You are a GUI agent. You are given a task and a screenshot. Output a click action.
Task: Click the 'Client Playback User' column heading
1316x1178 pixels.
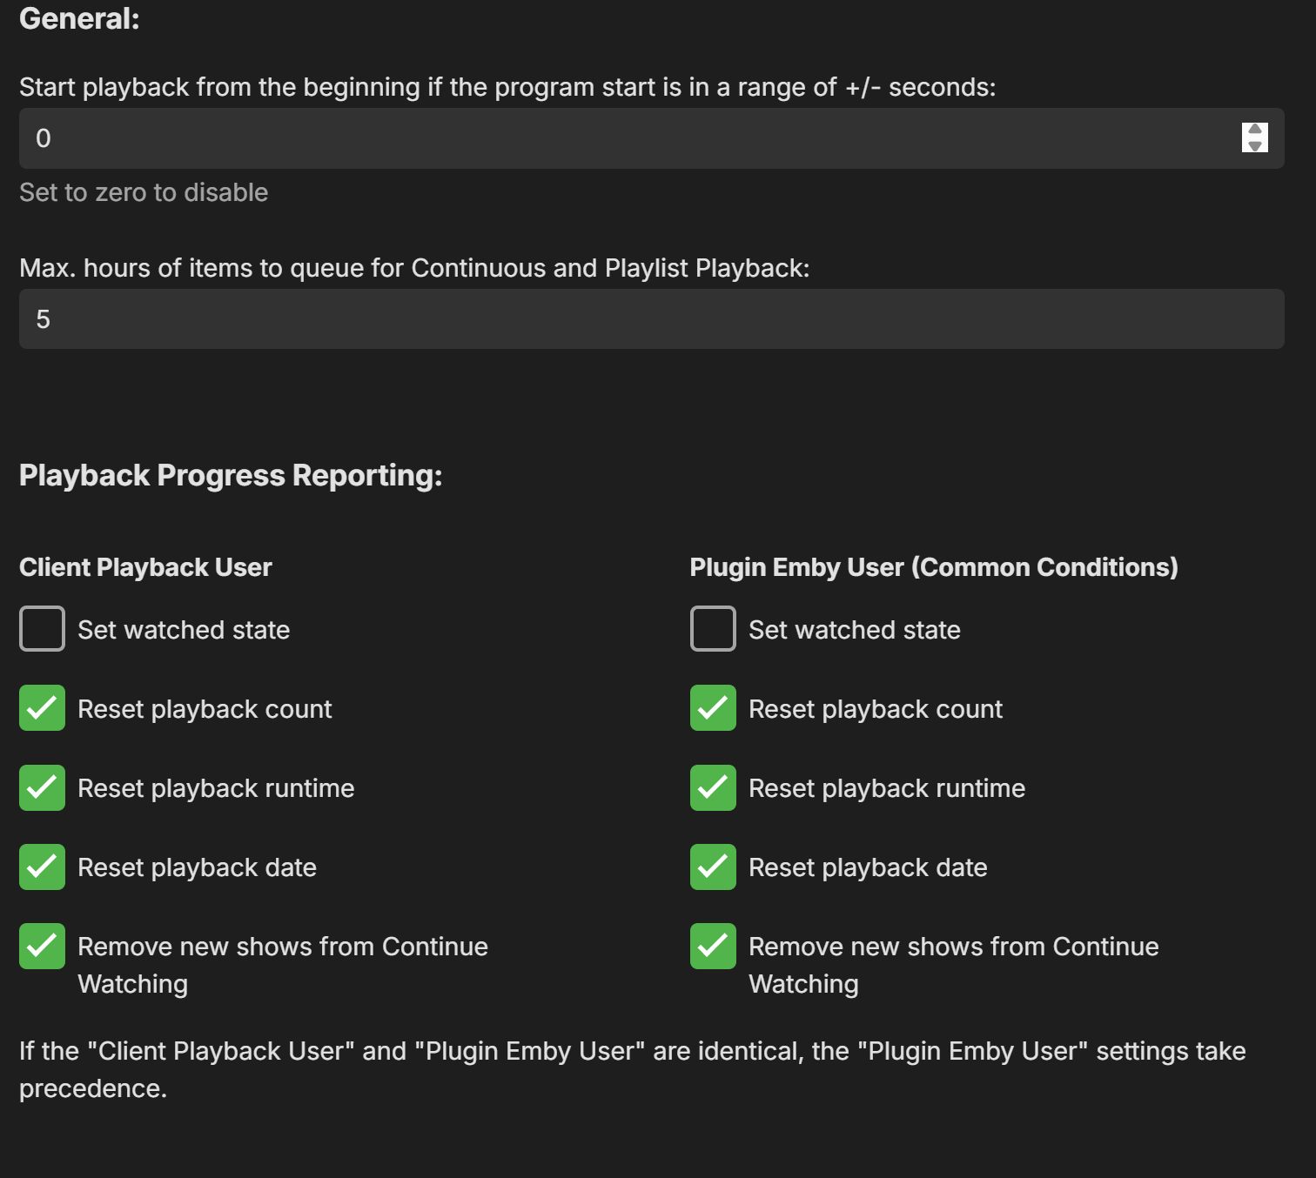145,567
